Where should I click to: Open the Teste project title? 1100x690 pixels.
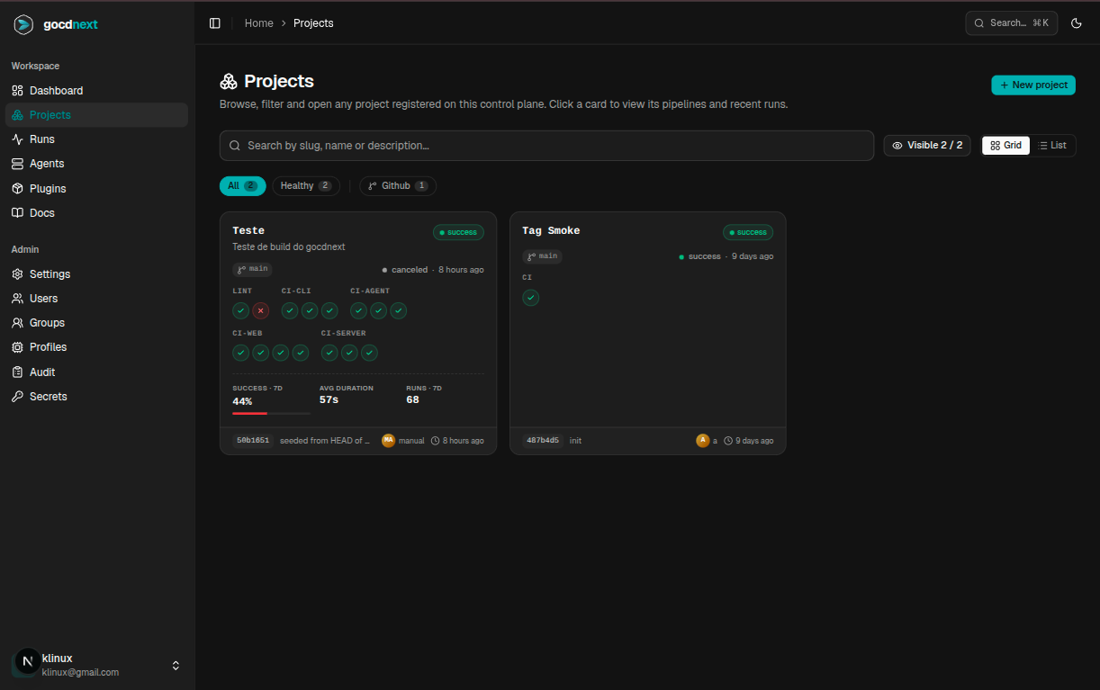(248, 231)
